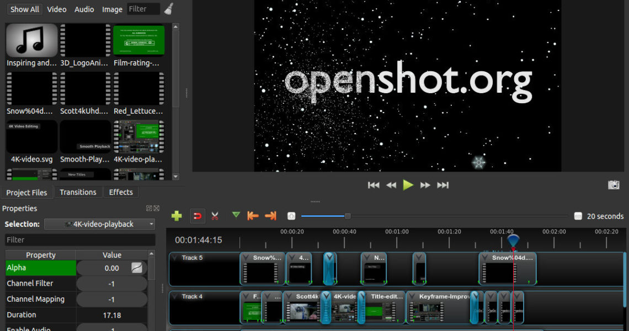Screen dimensions: 629x331
Task: Switch to the Transitions tab
Action: coord(78,192)
